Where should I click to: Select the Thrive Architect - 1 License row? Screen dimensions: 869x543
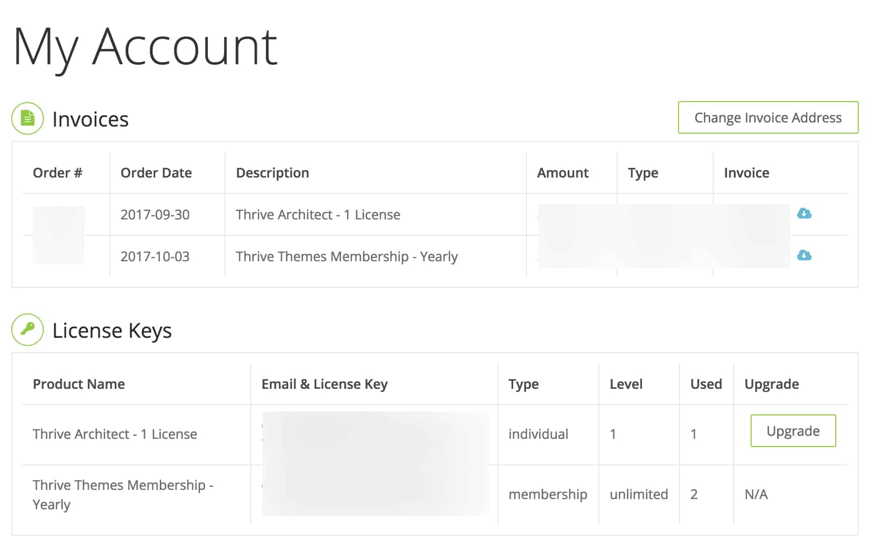coord(114,434)
